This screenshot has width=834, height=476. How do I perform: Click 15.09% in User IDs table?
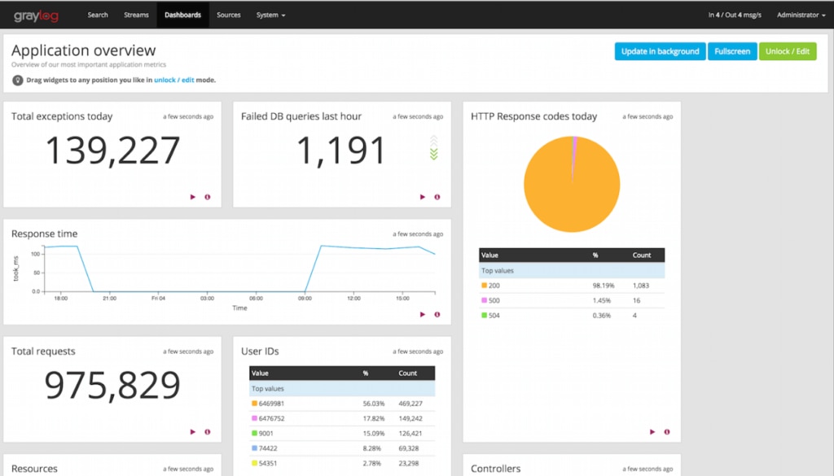pos(373,433)
